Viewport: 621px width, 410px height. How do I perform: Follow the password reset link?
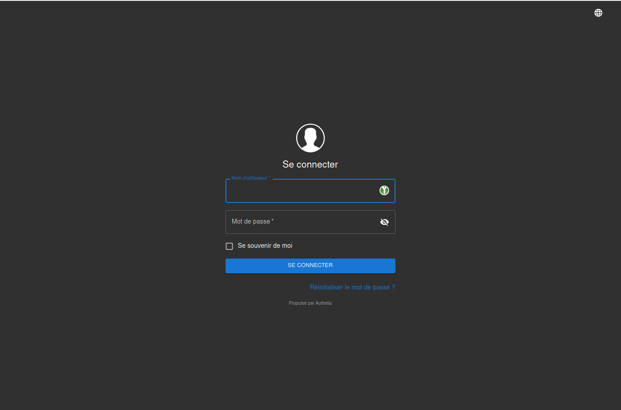coord(352,287)
